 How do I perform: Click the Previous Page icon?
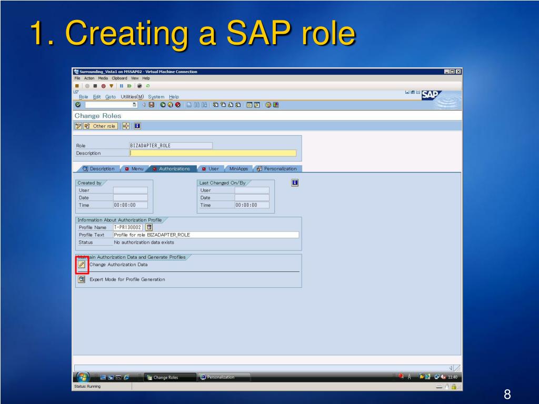(x=223, y=105)
